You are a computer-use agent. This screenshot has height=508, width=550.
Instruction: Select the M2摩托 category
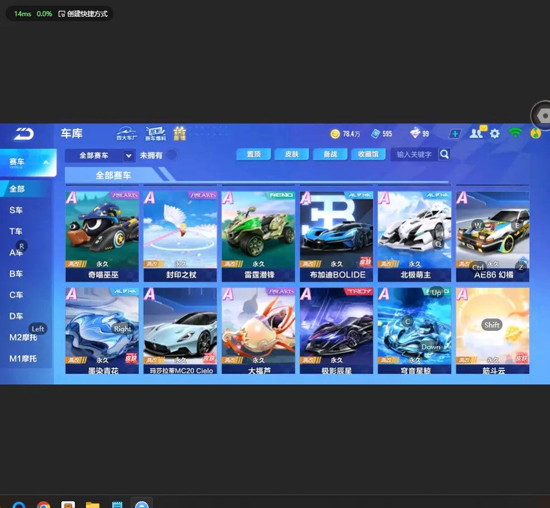coord(23,338)
